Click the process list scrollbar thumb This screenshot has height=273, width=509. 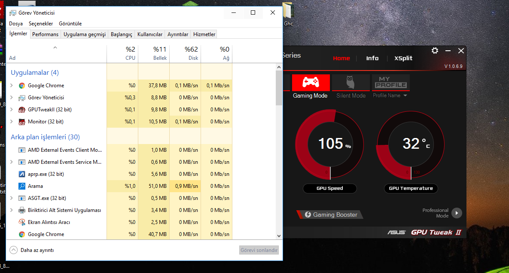point(279,87)
